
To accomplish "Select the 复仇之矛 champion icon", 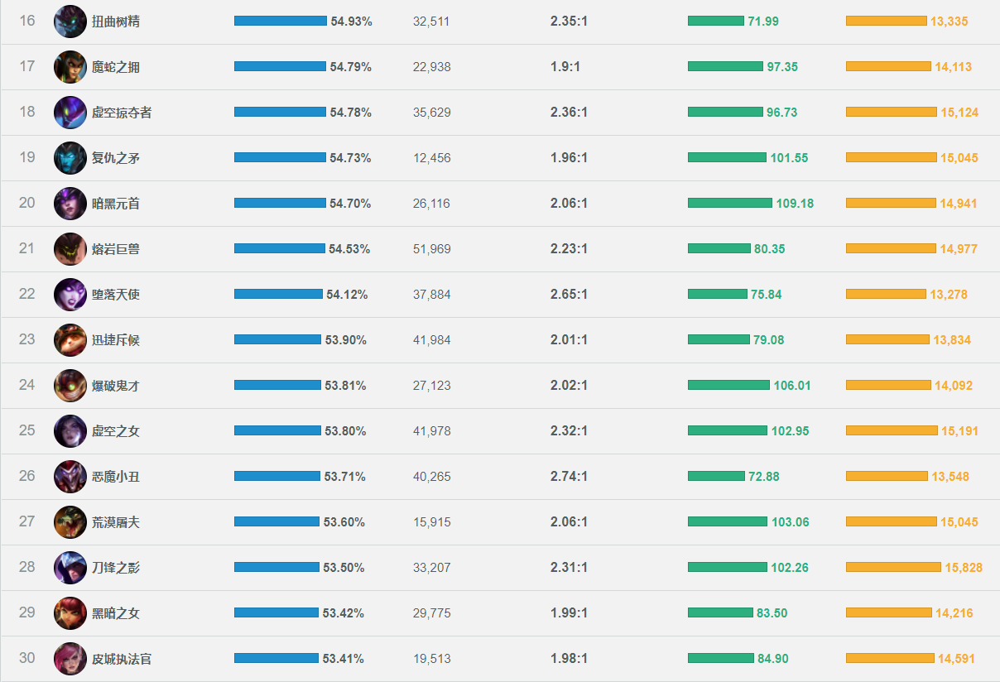I will coord(70,158).
